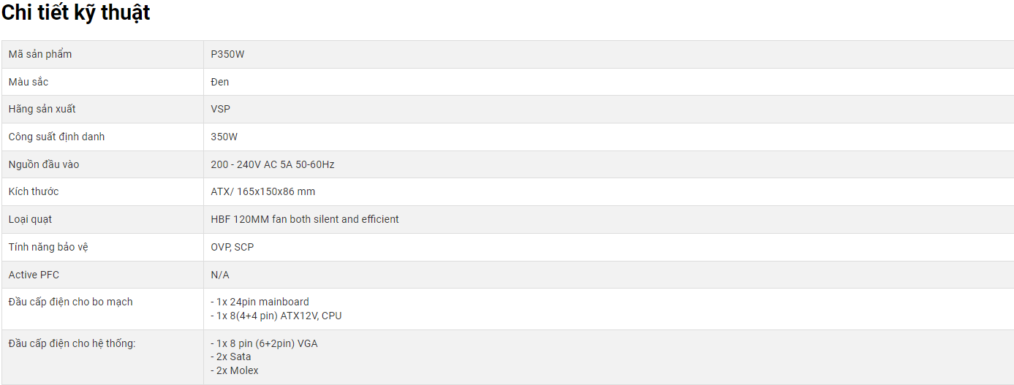The width and height of the screenshot is (1014, 385).
Task: Click the "Tính năng bảo vệ" label
Action: point(48,247)
